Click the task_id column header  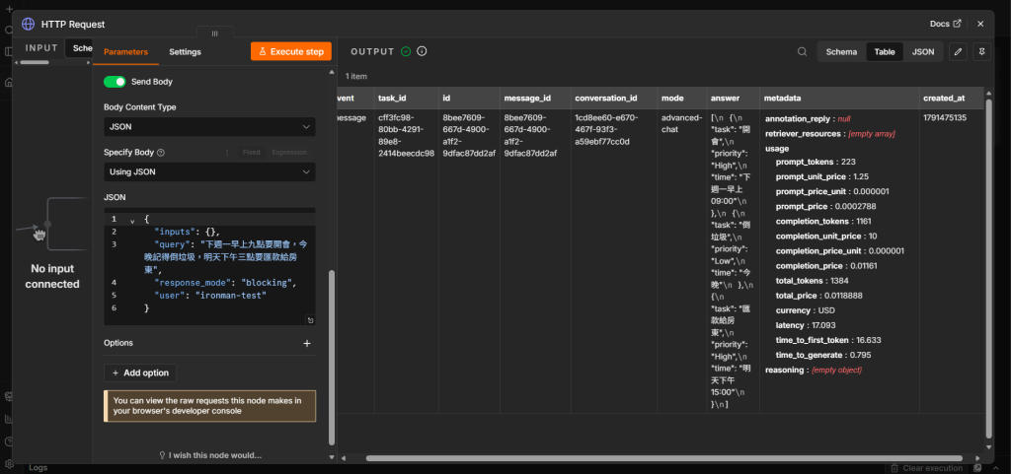tap(405, 99)
